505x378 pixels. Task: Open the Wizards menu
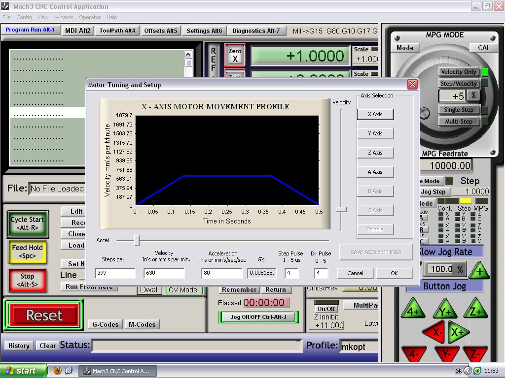click(64, 17)
